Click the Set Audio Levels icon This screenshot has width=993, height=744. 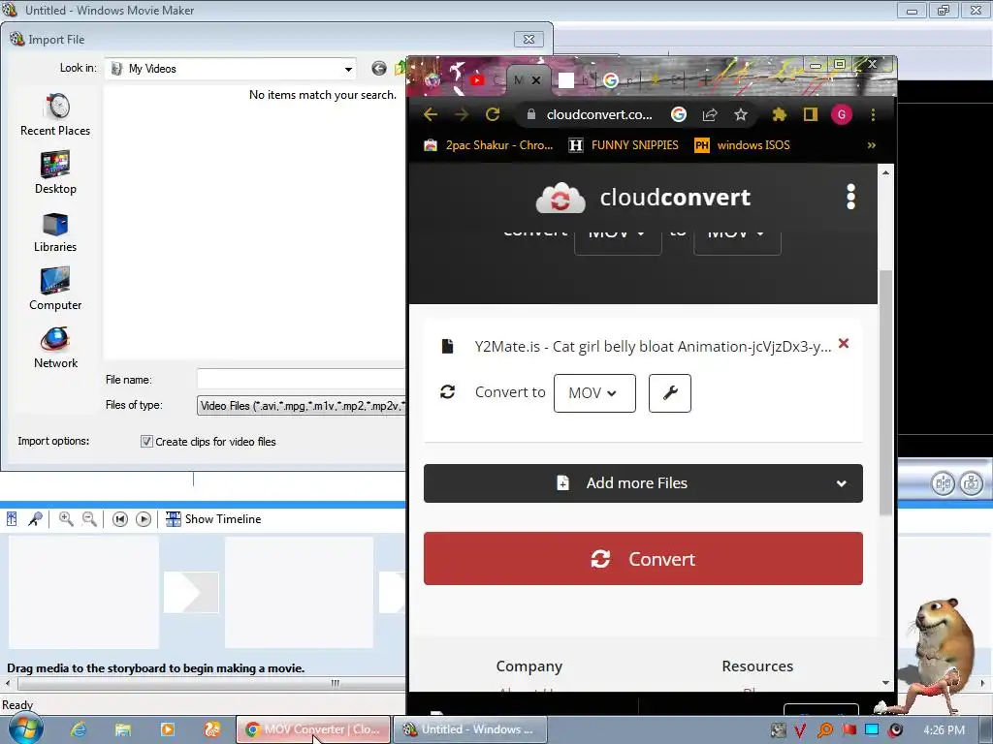click(x=12, y=519)
